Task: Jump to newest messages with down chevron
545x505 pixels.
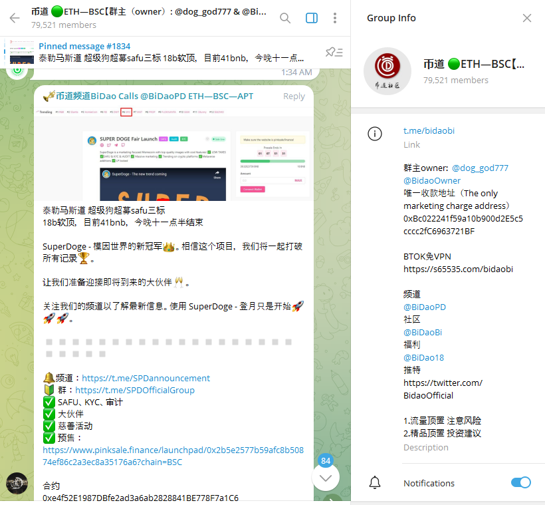Action: (326, 478)
